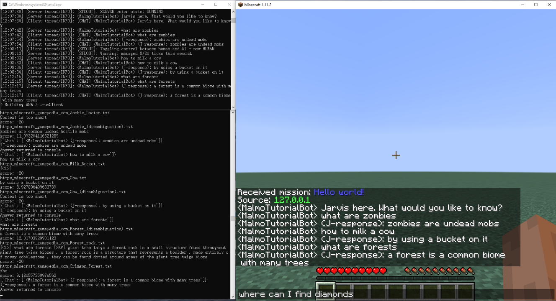Image resolution: width=556 pixels, height=301 pixels.
Task: Click the lone "[CLS]" console line
Action: [6, 168]
